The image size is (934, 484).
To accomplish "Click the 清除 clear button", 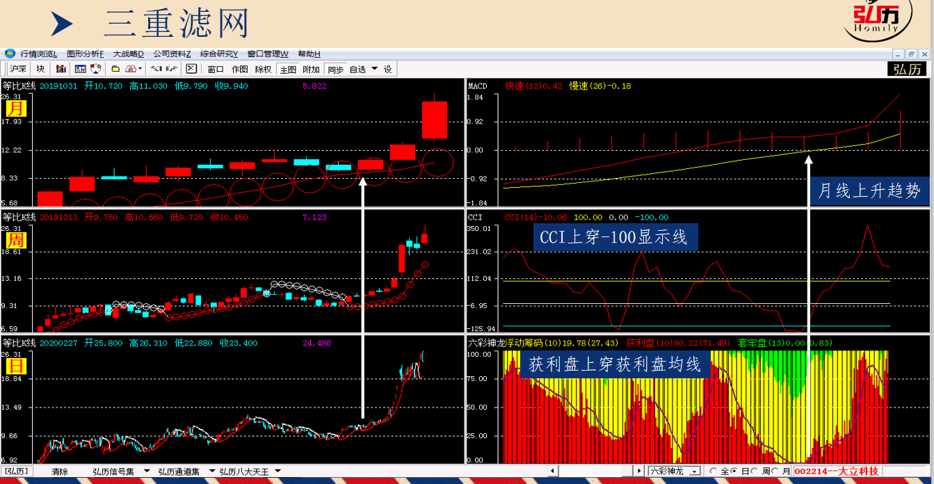I will point(60,471).
